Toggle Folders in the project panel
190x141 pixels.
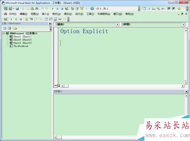click(15, 28)
